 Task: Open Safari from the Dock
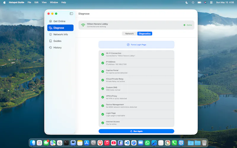(134, 143)
